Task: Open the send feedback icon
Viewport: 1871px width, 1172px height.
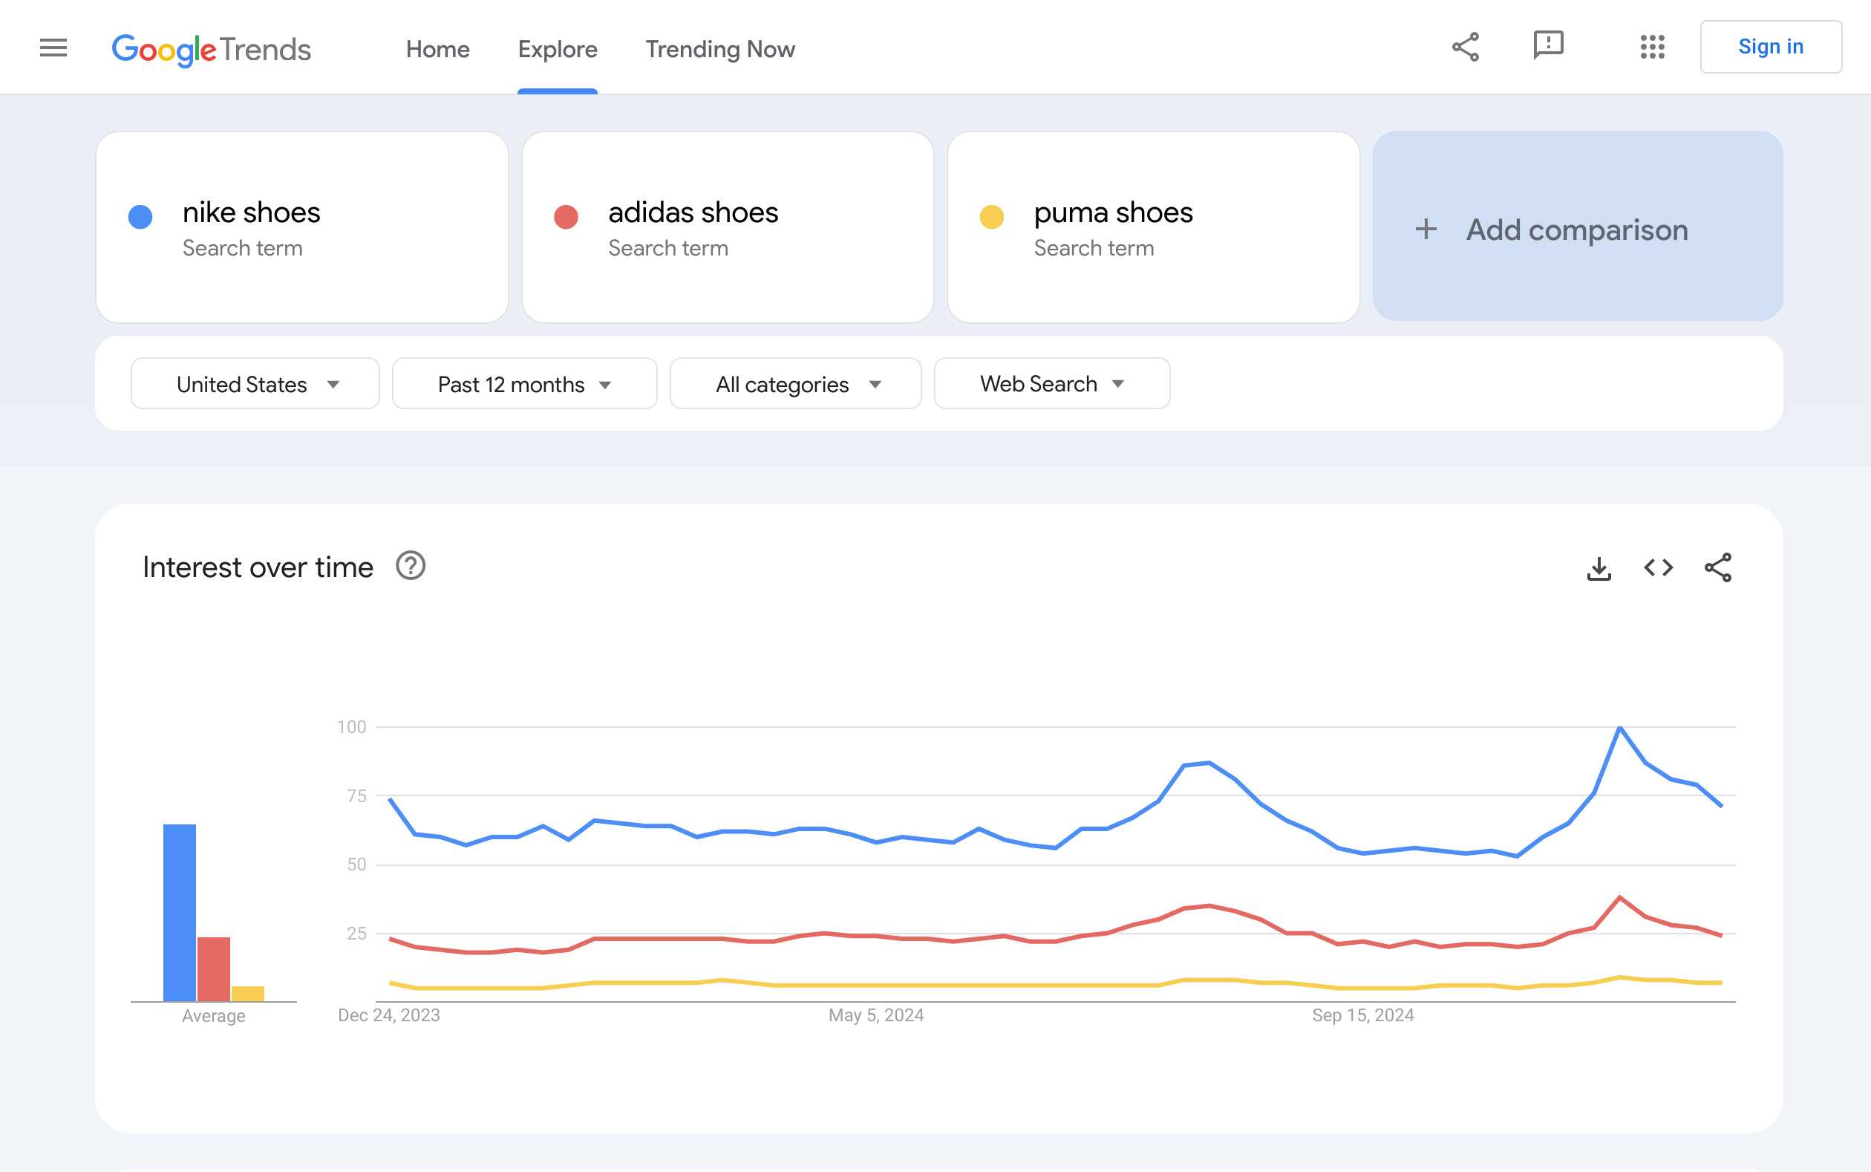Action: point(1549,46)
